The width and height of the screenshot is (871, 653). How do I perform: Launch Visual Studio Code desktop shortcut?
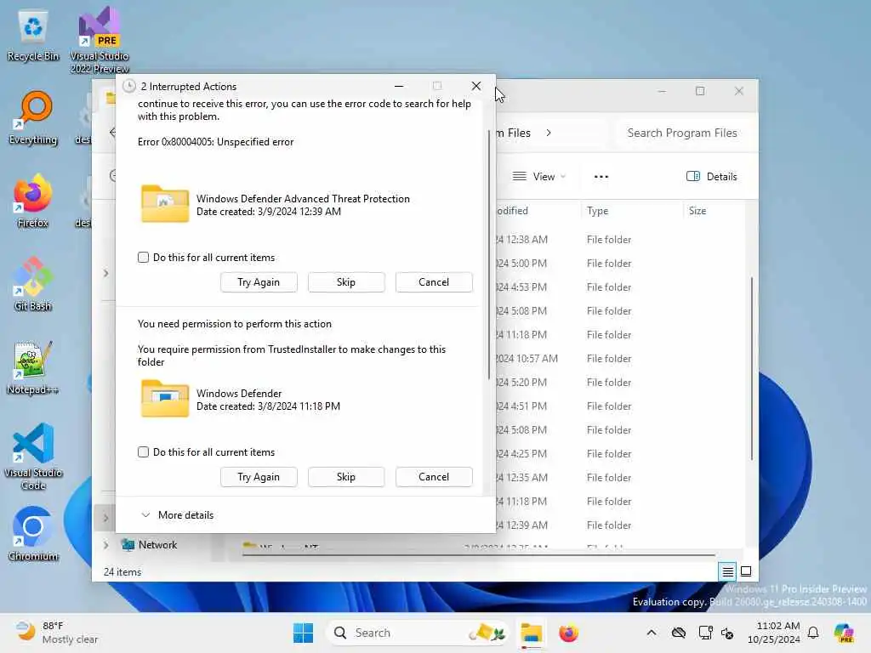tap(33, 457)
